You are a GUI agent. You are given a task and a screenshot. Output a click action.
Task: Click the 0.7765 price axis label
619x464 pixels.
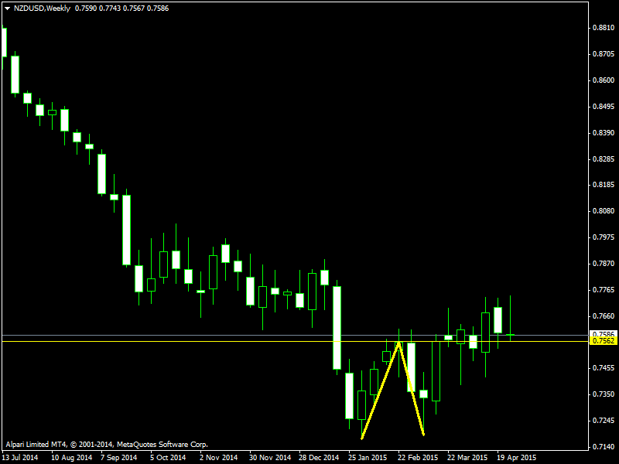coord(604,290)
